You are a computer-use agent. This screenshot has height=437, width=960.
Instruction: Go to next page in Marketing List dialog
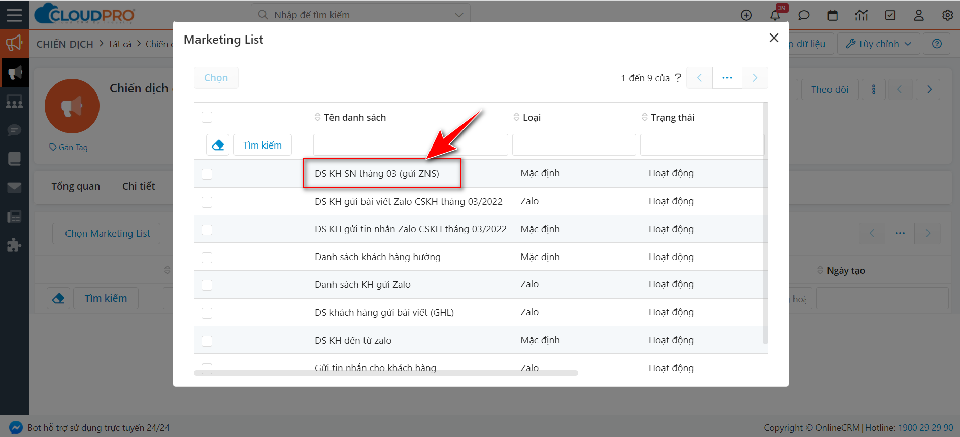(x=755, y=78)
